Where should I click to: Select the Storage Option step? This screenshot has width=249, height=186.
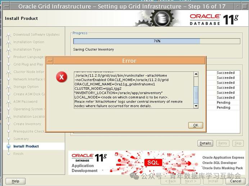[26, 87]
